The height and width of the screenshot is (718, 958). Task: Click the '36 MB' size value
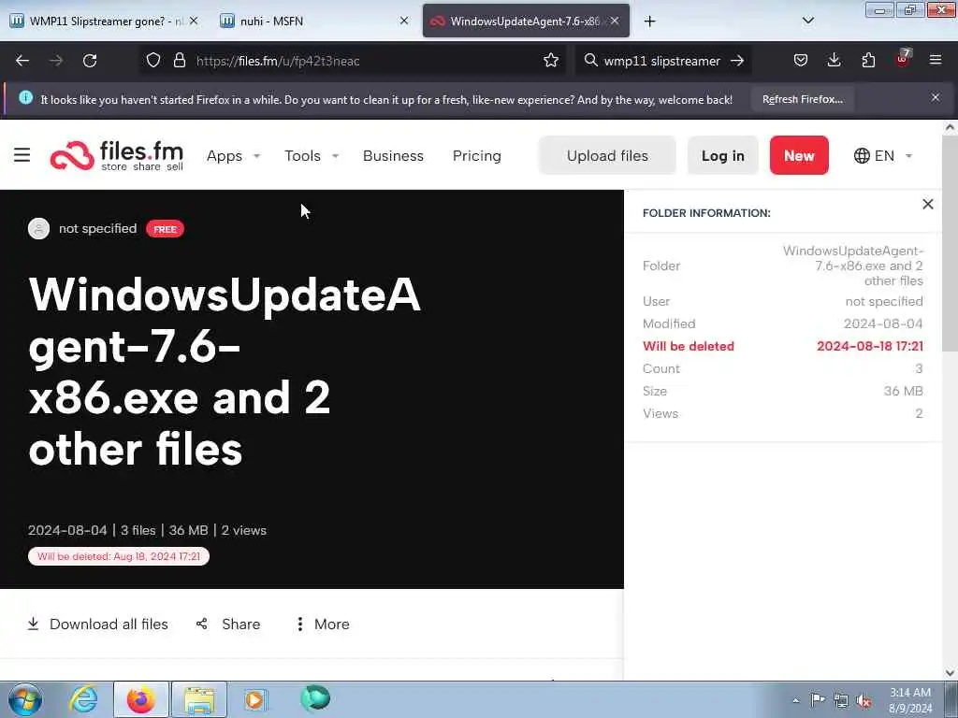coord(903,391)
